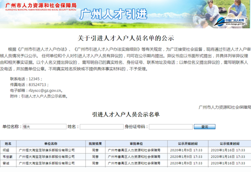Screen dimensions: 251x172
Task: Click 同意 result in 曾诚 row
Action: click(x=95, y=163)
